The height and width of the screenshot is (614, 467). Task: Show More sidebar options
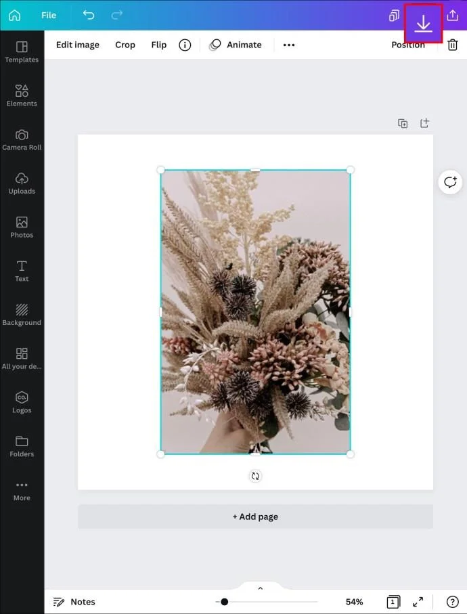(22, 491)
